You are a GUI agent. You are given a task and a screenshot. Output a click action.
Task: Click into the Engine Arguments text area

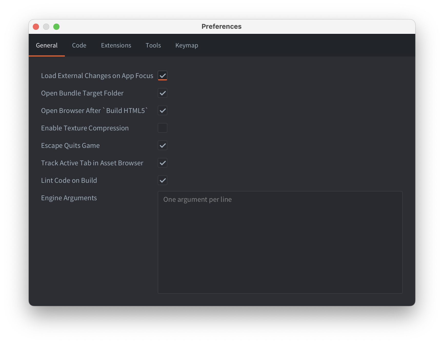pyautogui.click(x=280, y=242)
